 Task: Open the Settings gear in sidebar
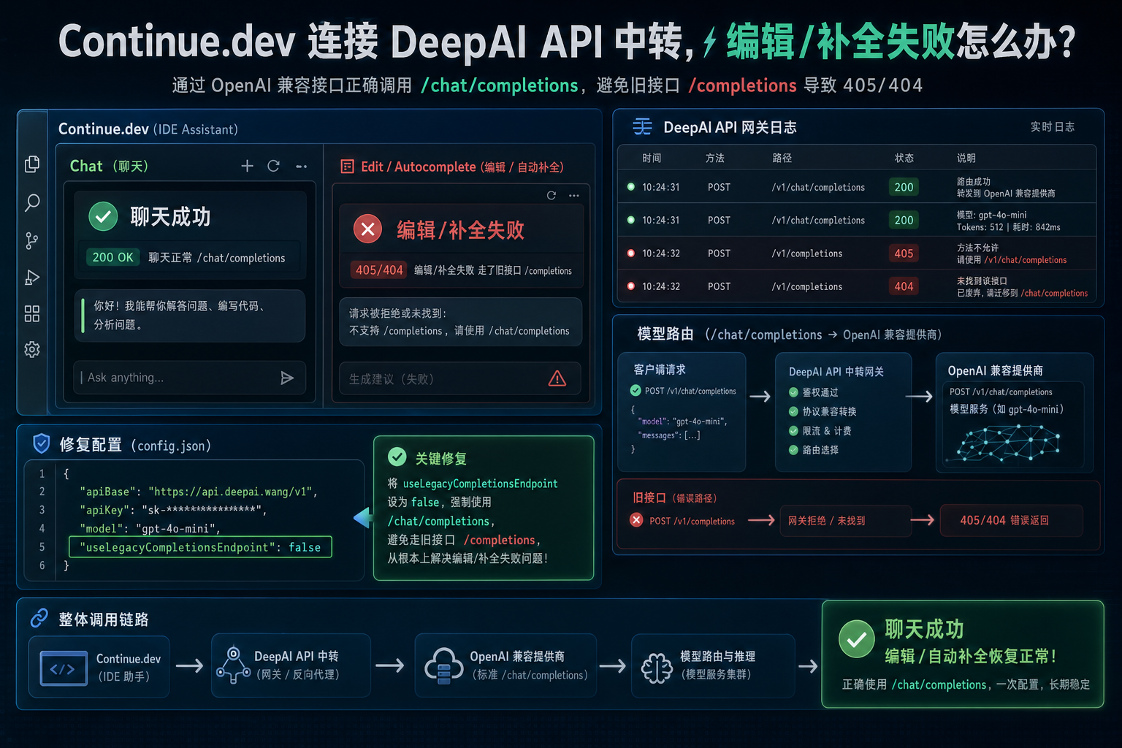click(x=32, y=349)
